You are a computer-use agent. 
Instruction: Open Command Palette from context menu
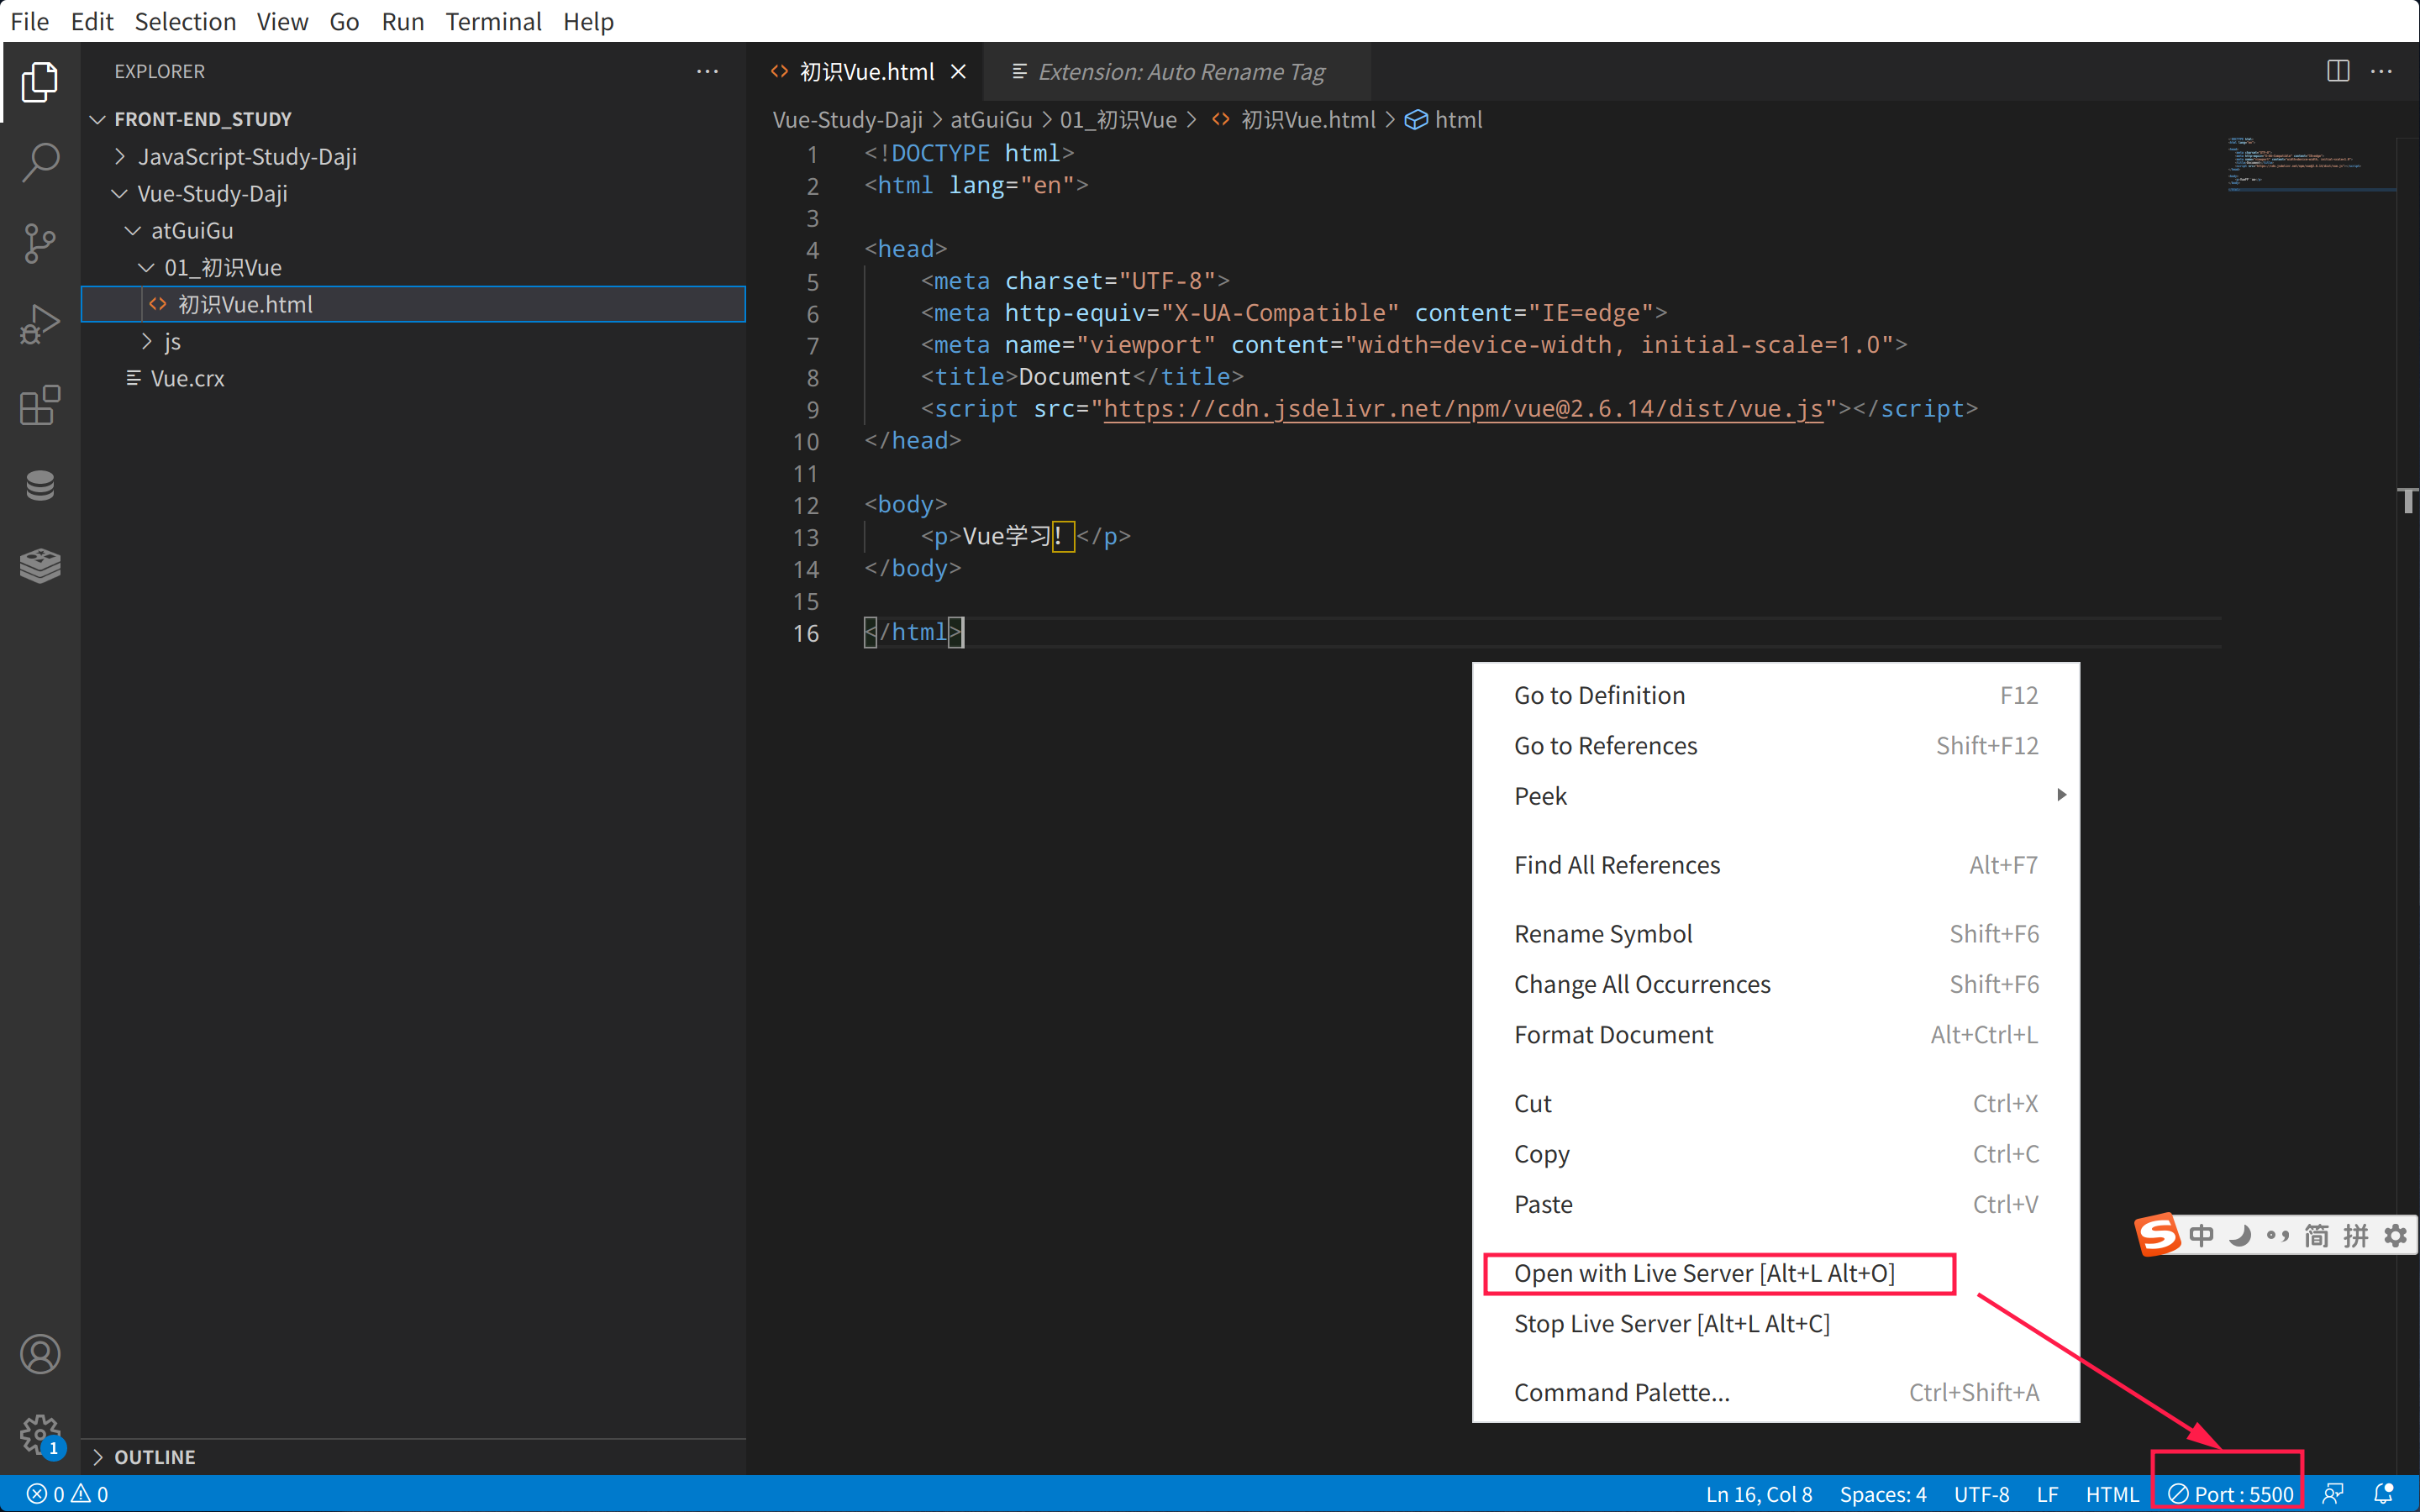(x=1775, y=1392)
